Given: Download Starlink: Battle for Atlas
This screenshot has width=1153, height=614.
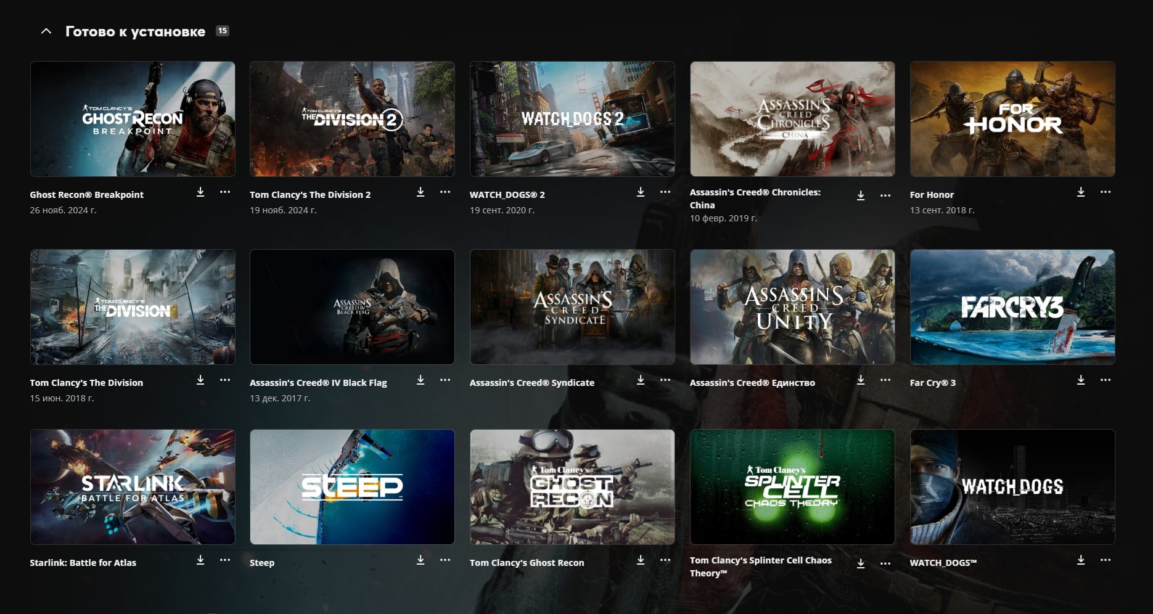Looking at the screenshot, I should (x=200, y=560).
